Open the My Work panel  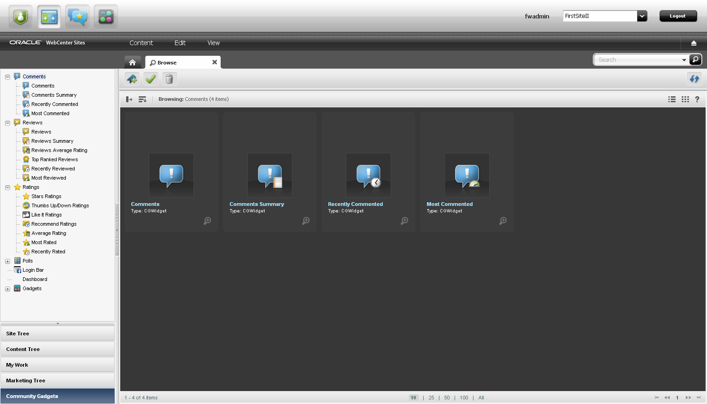click(58, 365)
